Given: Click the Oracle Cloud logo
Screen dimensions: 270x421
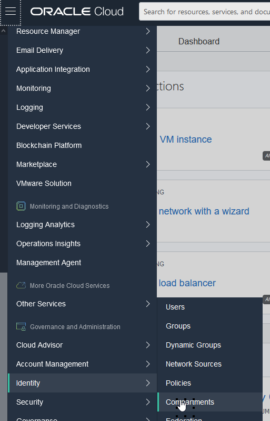Looking at the screenshot, I should click(77, 12).
